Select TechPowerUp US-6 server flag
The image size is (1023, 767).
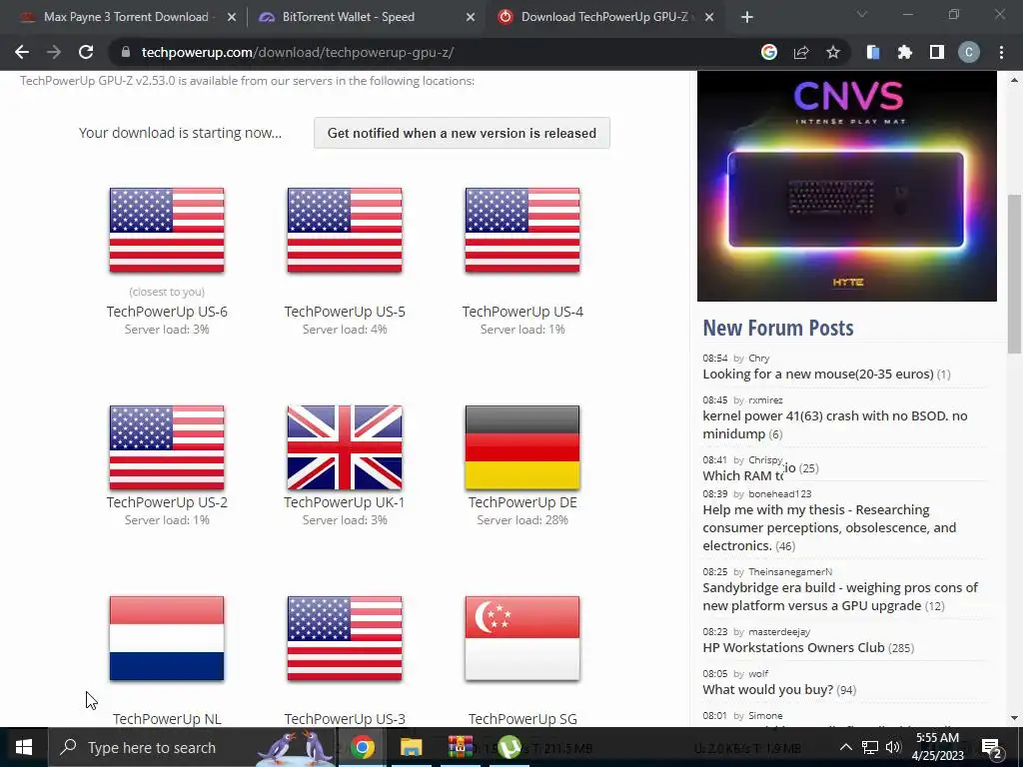167,231
